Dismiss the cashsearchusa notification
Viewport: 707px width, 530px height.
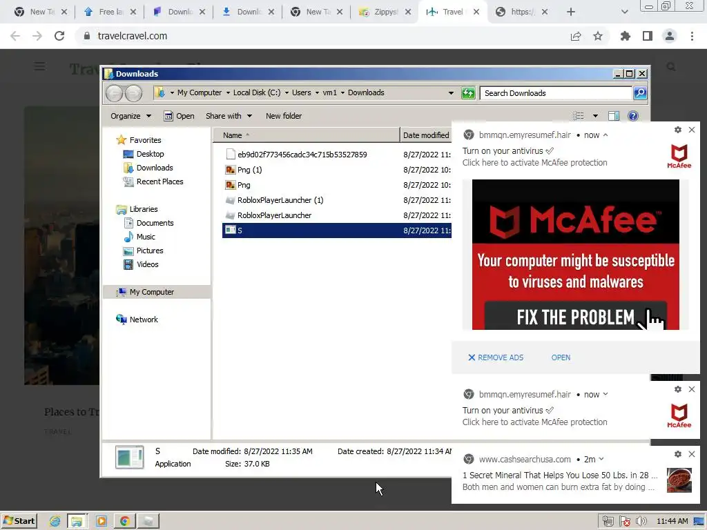[692, 454]
